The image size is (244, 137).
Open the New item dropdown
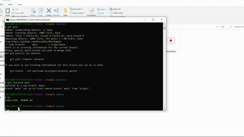(x=76, y=9)
